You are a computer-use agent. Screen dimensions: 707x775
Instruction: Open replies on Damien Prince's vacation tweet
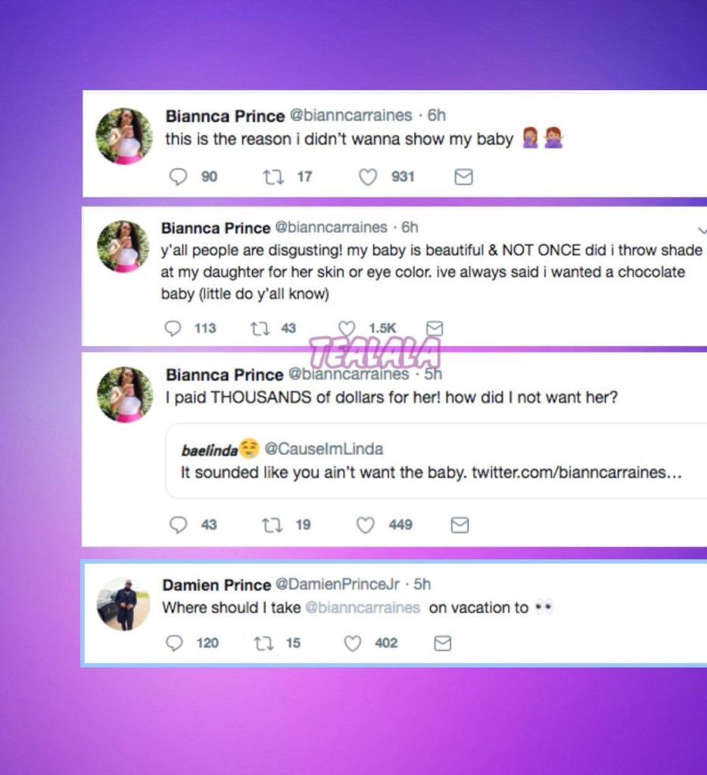pos(174,643)
